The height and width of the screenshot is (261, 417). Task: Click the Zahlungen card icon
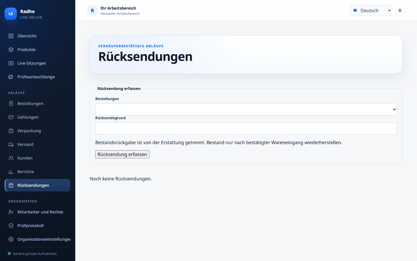point(11,117)
